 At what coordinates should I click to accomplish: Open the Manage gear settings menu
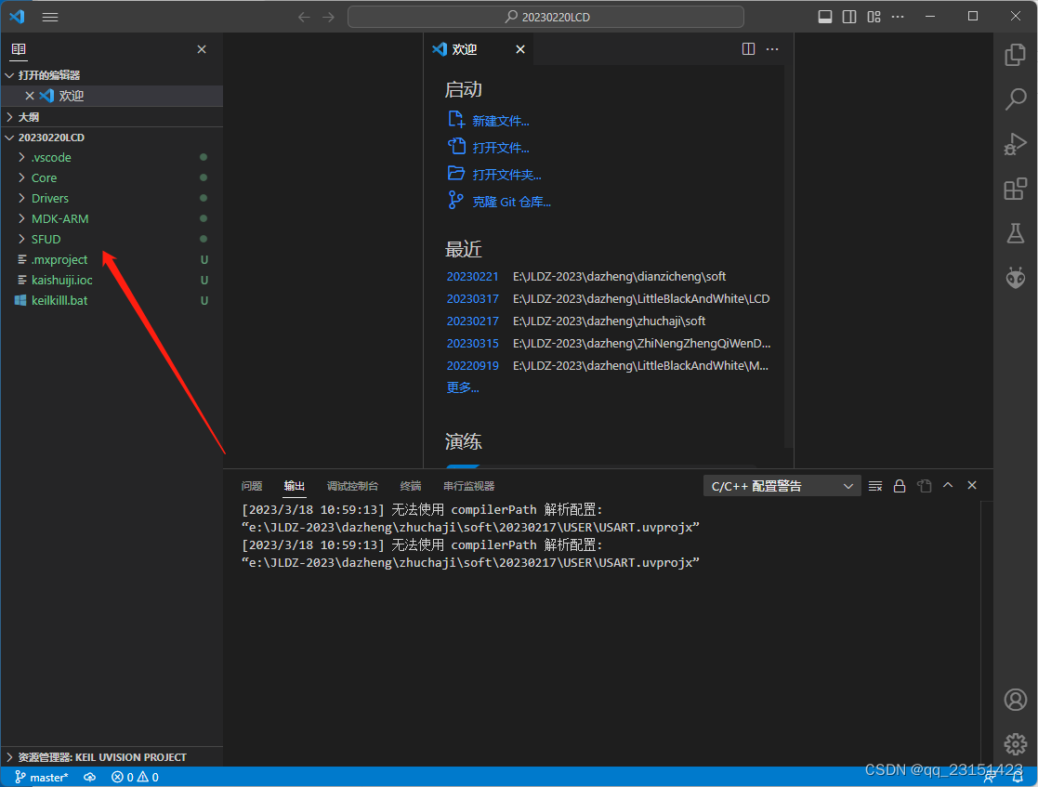[1016, 744]
